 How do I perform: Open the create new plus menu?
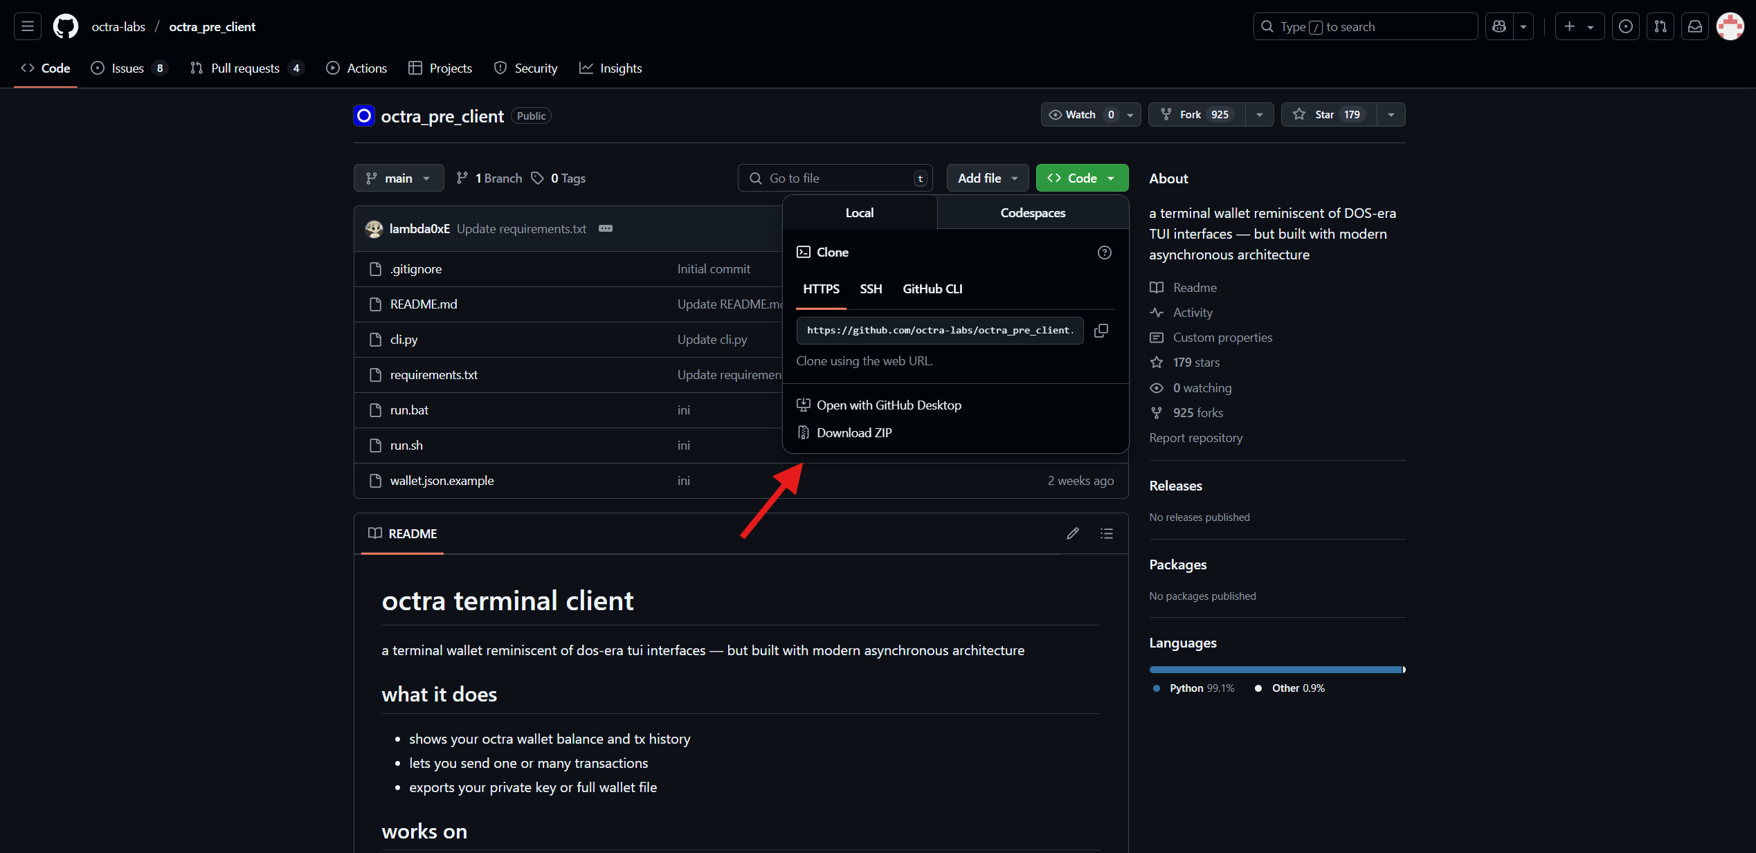tap(1580, 26)
